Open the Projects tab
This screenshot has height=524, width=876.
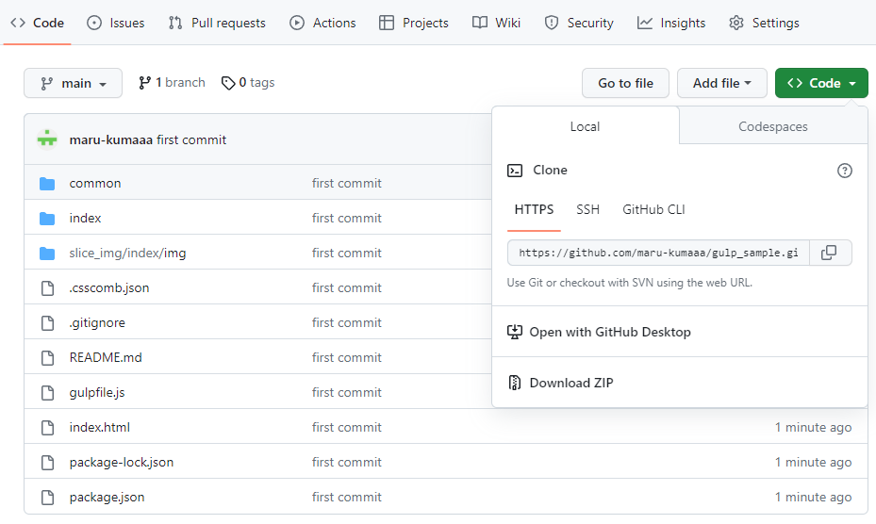[413, 23]
